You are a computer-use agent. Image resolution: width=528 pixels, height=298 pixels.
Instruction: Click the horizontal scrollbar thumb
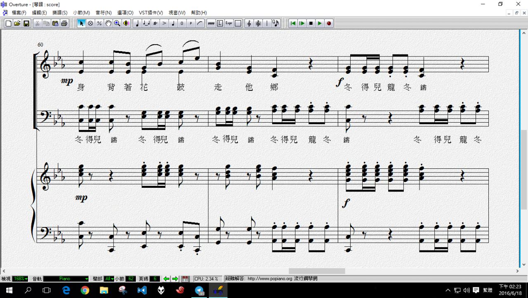click(317, 271)
